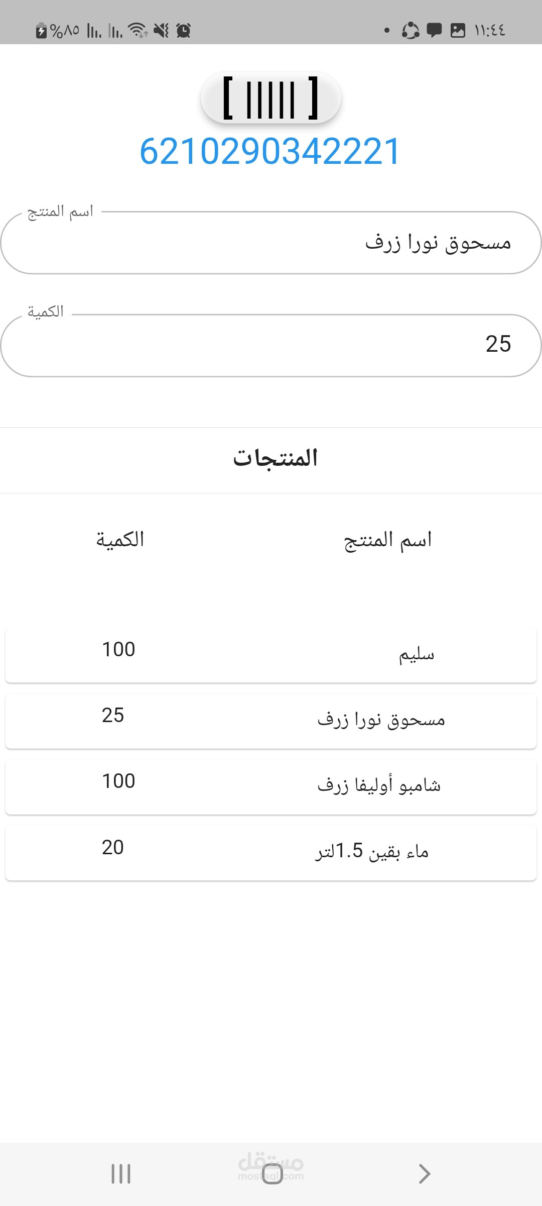Select the ماء بقين 1.5لتر row
The image size is (542, 1206).
271,853
